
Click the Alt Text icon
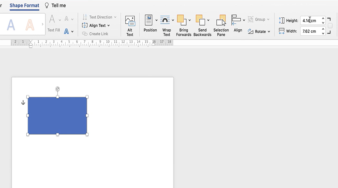[130, 21]
